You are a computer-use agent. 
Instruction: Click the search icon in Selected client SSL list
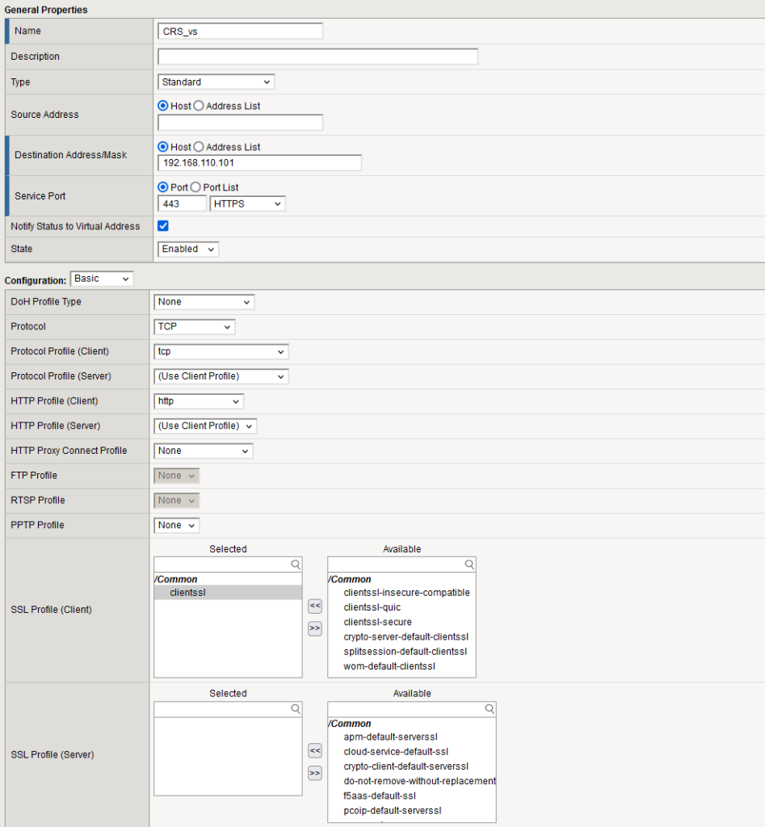pos(296,564)
